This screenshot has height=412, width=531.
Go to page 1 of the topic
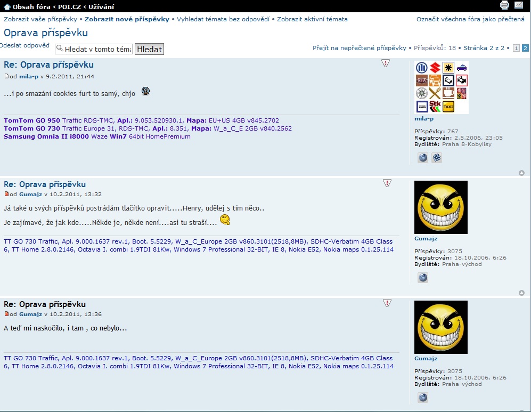[x=516, y=48]
